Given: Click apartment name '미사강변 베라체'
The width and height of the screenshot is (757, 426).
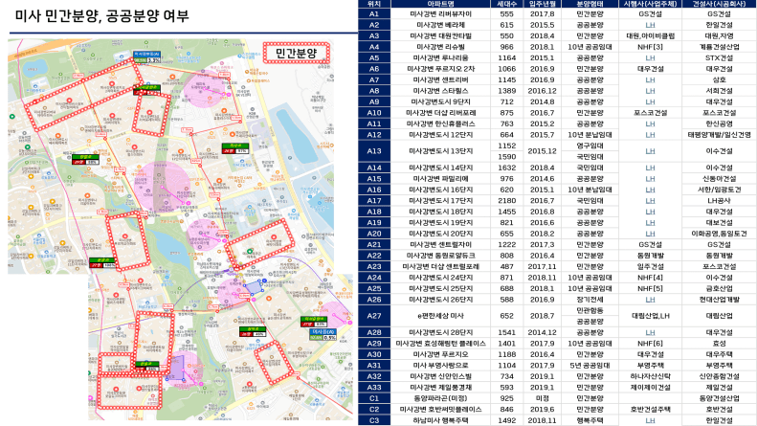Looking at the screenshot, I should 440,25.
